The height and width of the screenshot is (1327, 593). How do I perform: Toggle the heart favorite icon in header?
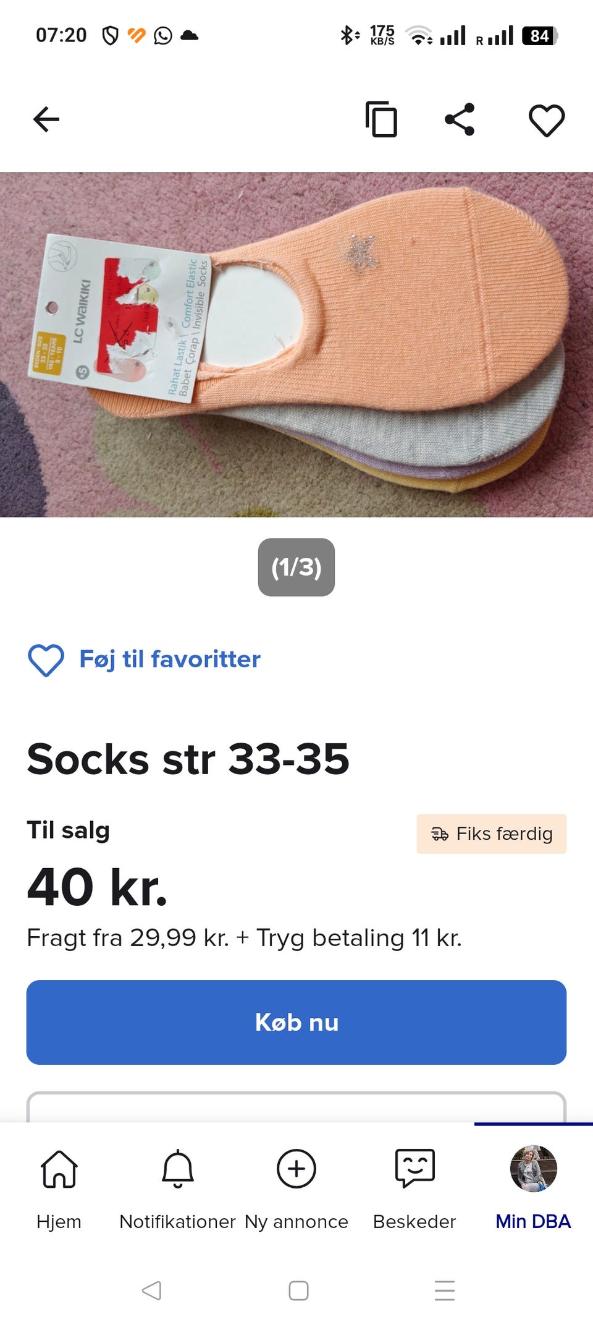click(x=547, y=120)
